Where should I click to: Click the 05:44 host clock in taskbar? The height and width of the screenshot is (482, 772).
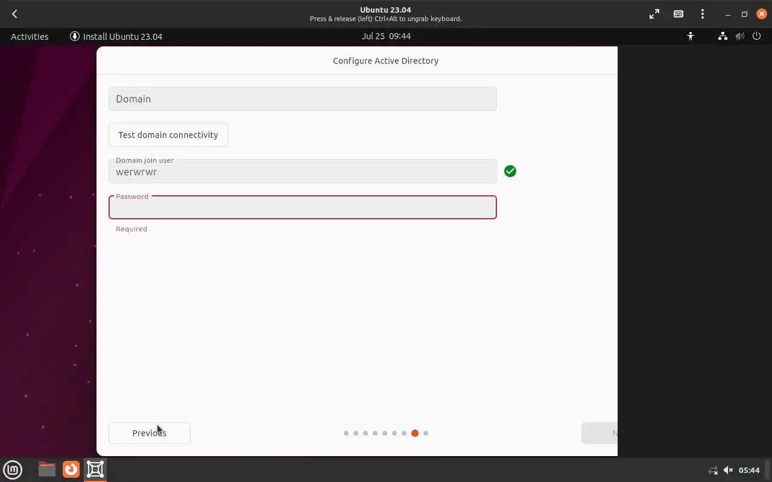pos(749,470)
